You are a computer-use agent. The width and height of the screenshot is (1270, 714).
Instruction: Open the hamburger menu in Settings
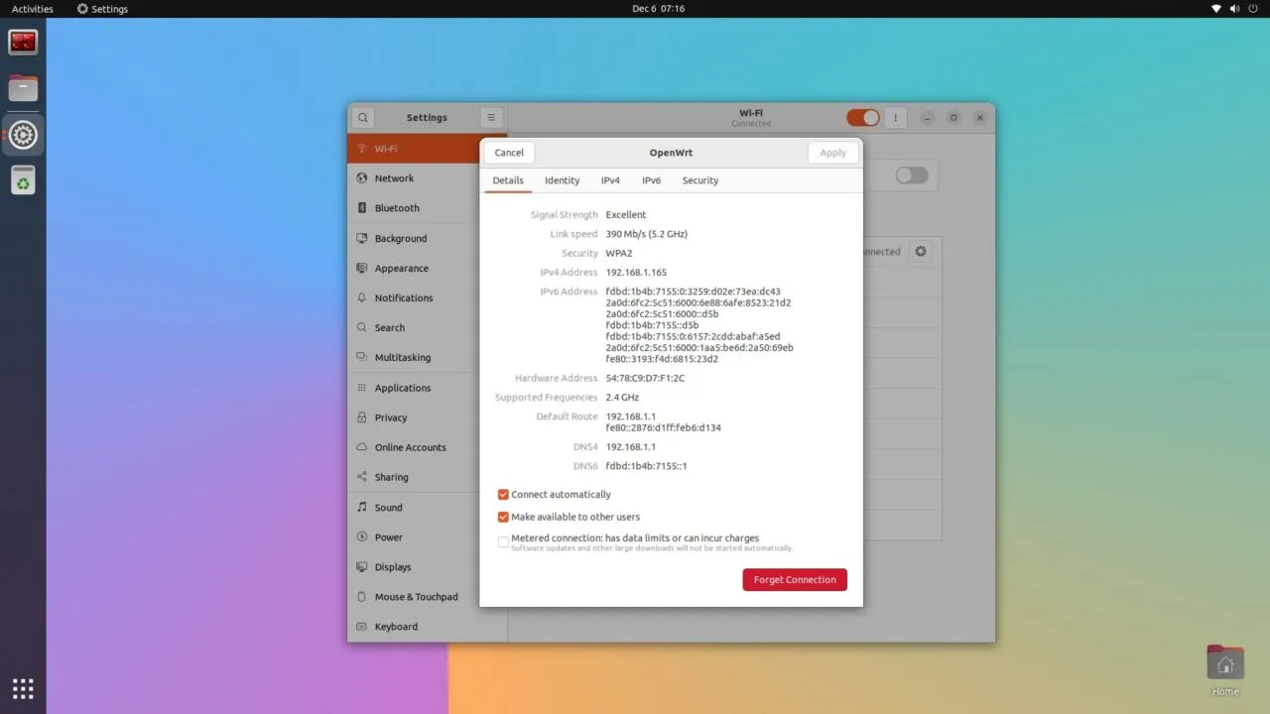(x=491, y=117)
